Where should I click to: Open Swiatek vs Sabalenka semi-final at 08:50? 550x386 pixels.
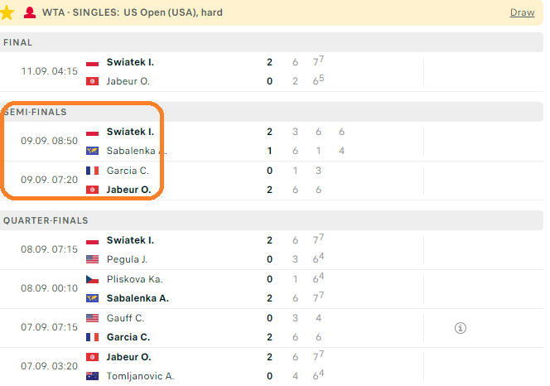click(272, 142)
